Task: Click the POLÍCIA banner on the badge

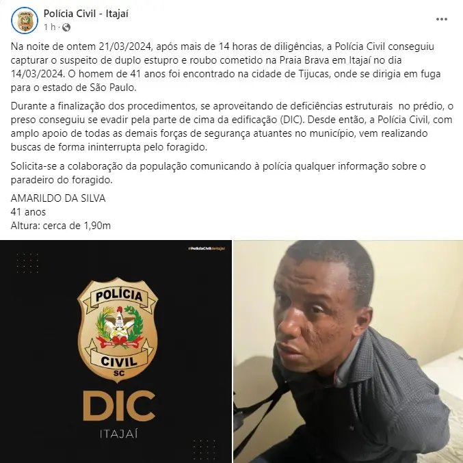Action: click(119, 295)
